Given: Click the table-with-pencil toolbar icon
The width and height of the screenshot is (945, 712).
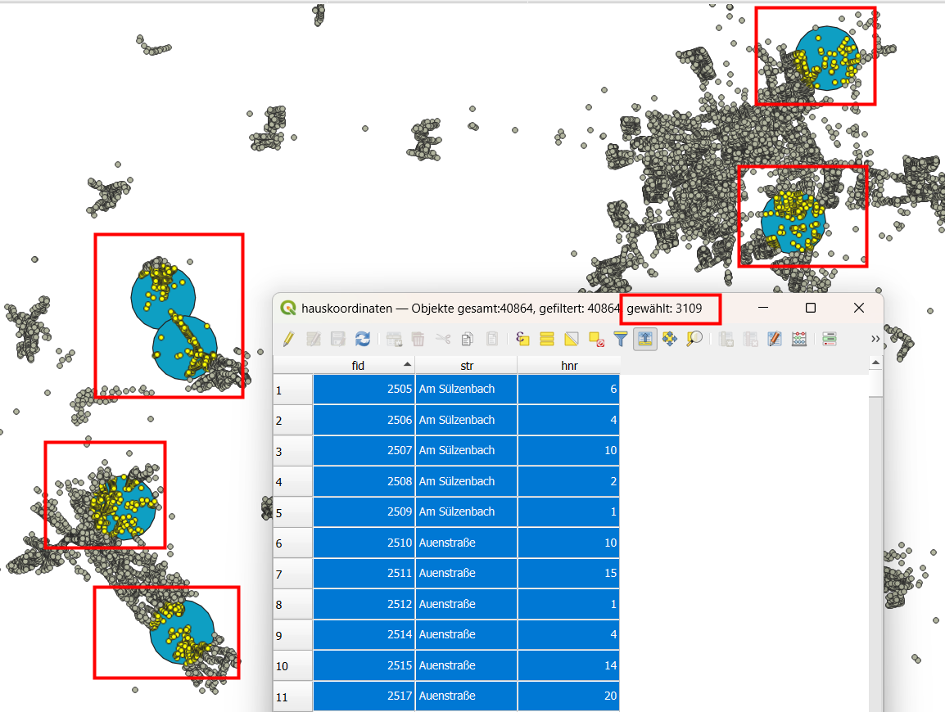Looking at the screenshot, I should click(x=775, y=339).
